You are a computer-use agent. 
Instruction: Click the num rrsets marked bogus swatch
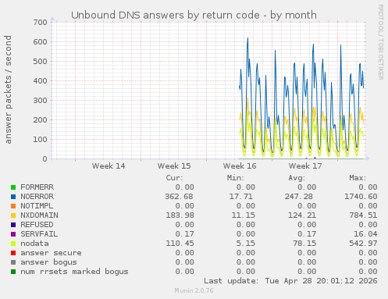(13, 272)
